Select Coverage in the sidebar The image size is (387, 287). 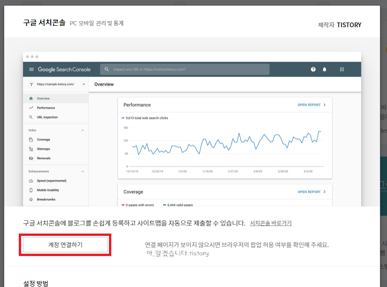pyautogui.click(x=56, y=140)
